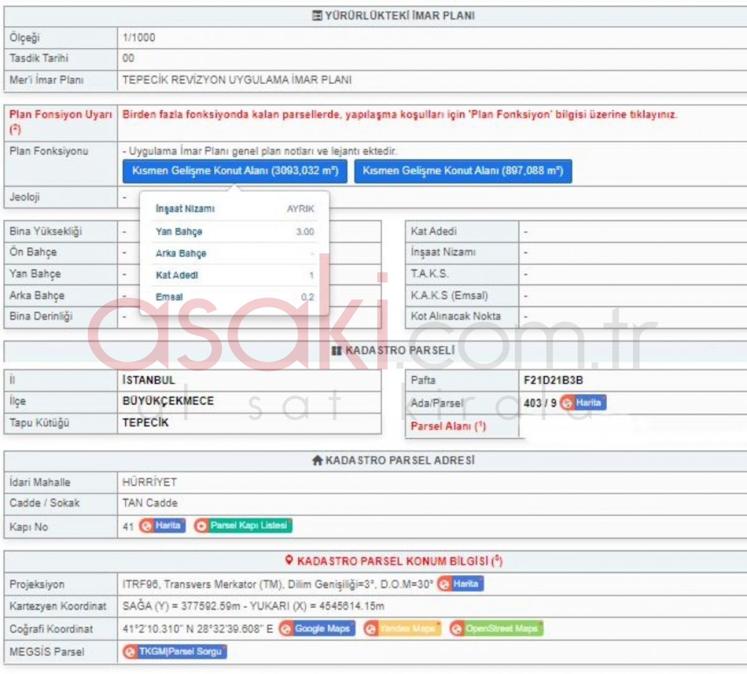The image size is (747, 674).
Task: Click the Google Maps icon button
Action: (317, 629)
